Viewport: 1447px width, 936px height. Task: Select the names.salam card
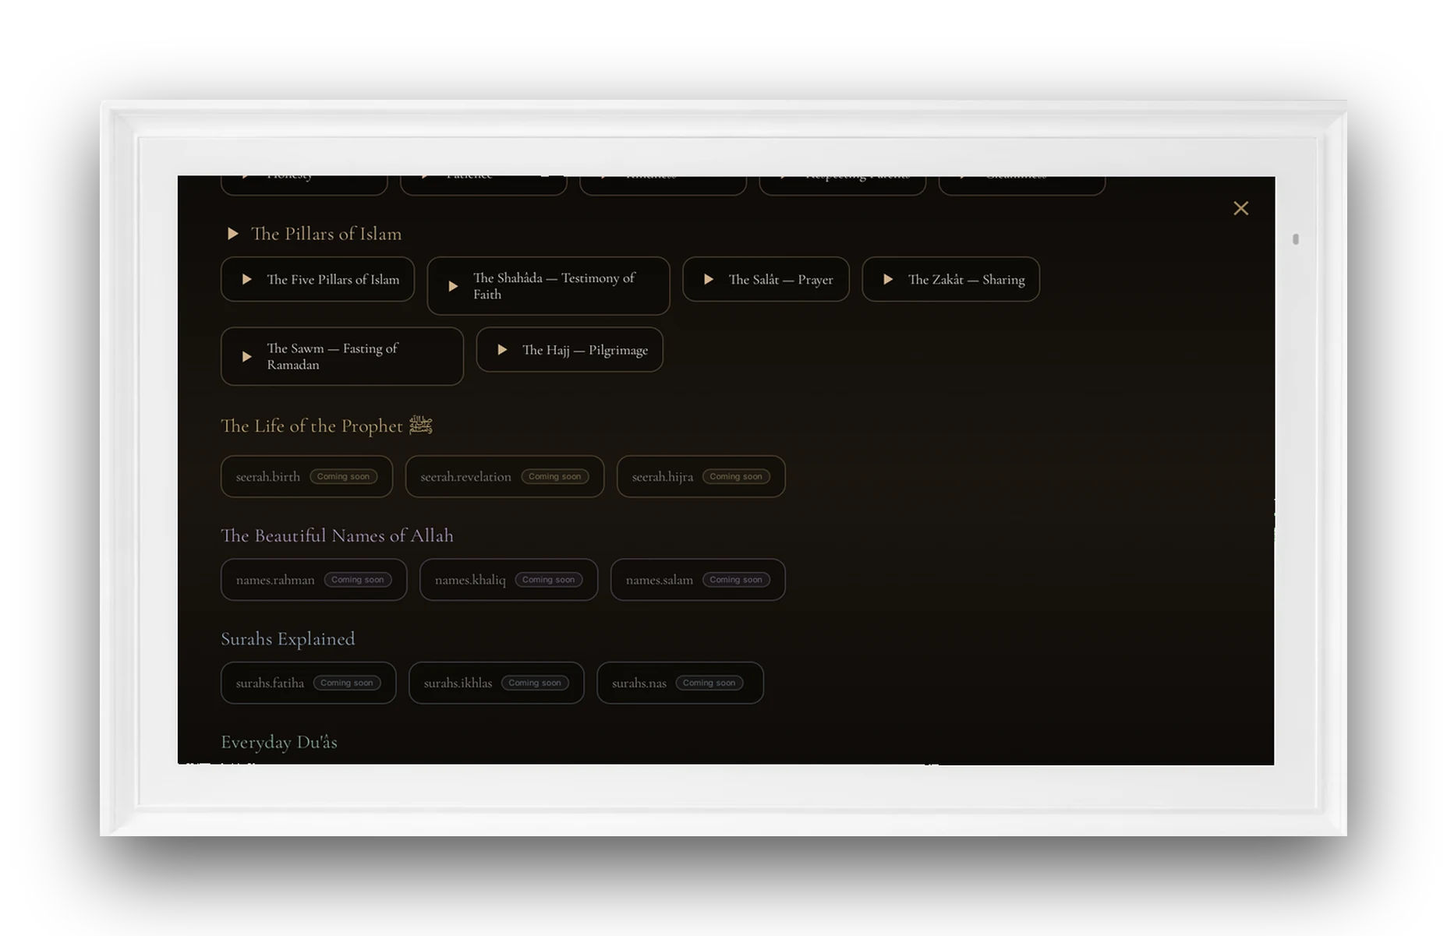pos(698,580)
